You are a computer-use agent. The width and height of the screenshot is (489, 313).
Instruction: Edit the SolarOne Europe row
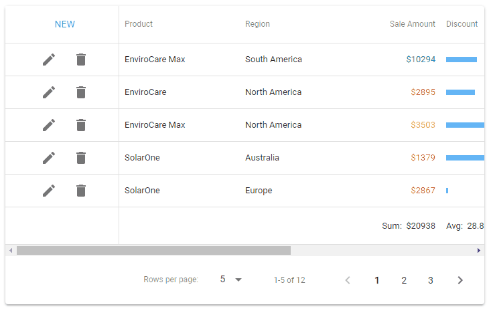click(49, 191)
